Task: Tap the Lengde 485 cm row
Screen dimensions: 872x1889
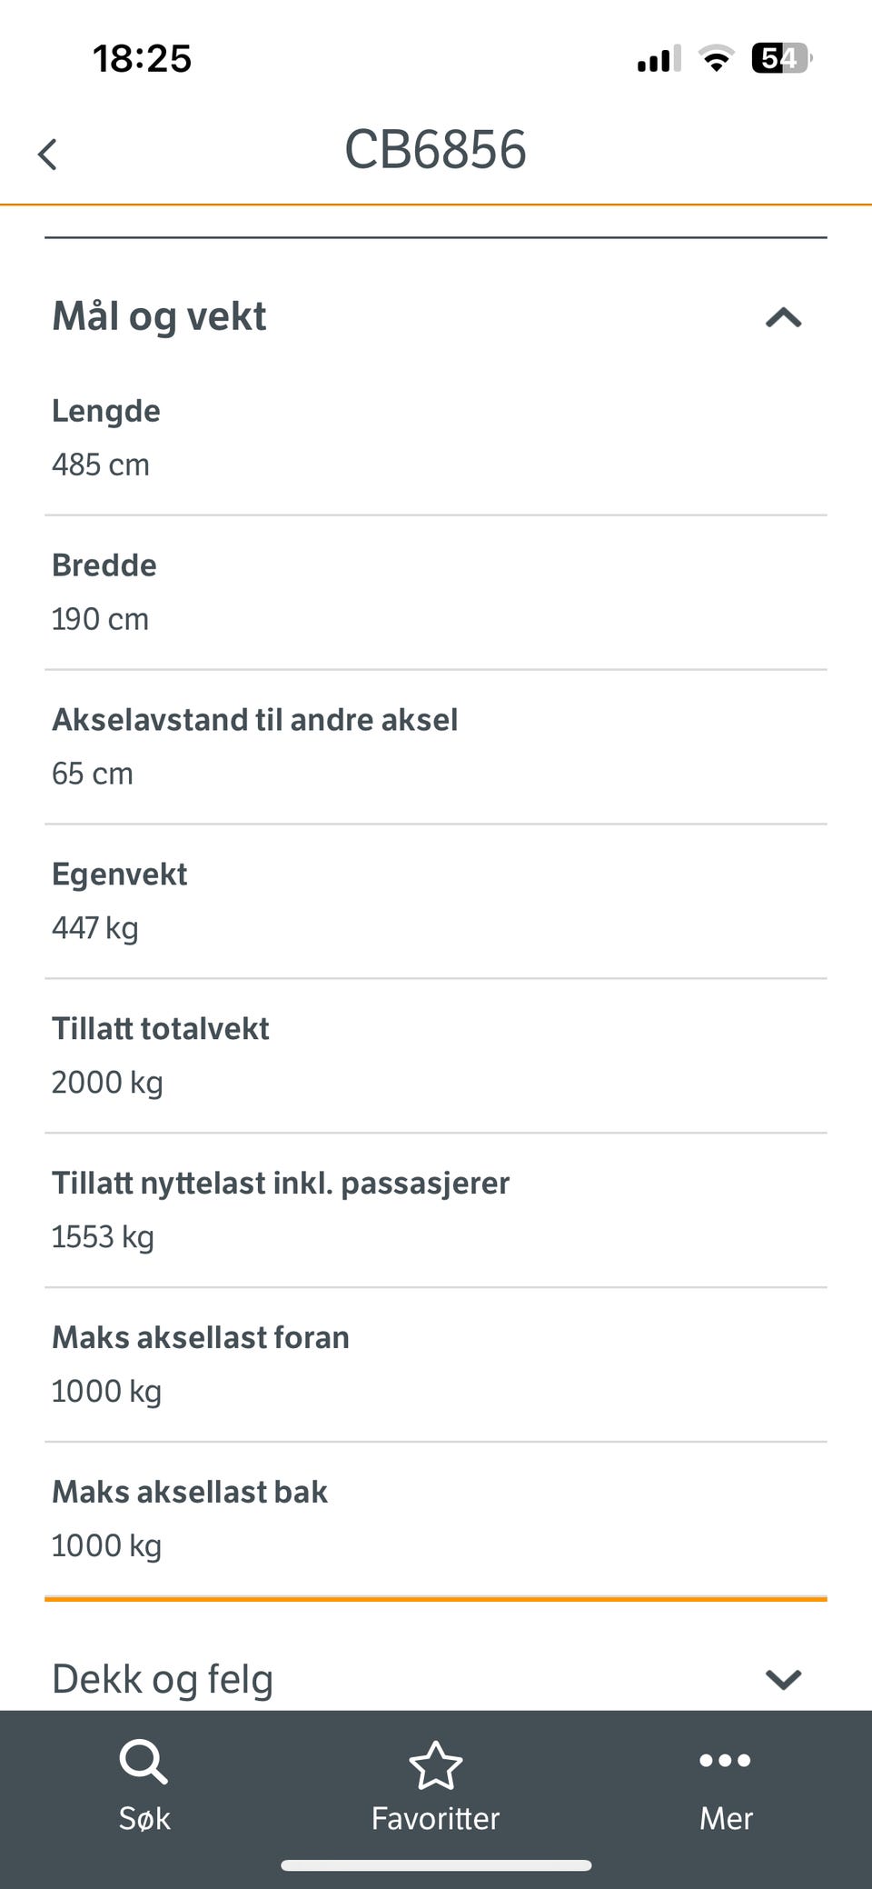Action: 436,438
